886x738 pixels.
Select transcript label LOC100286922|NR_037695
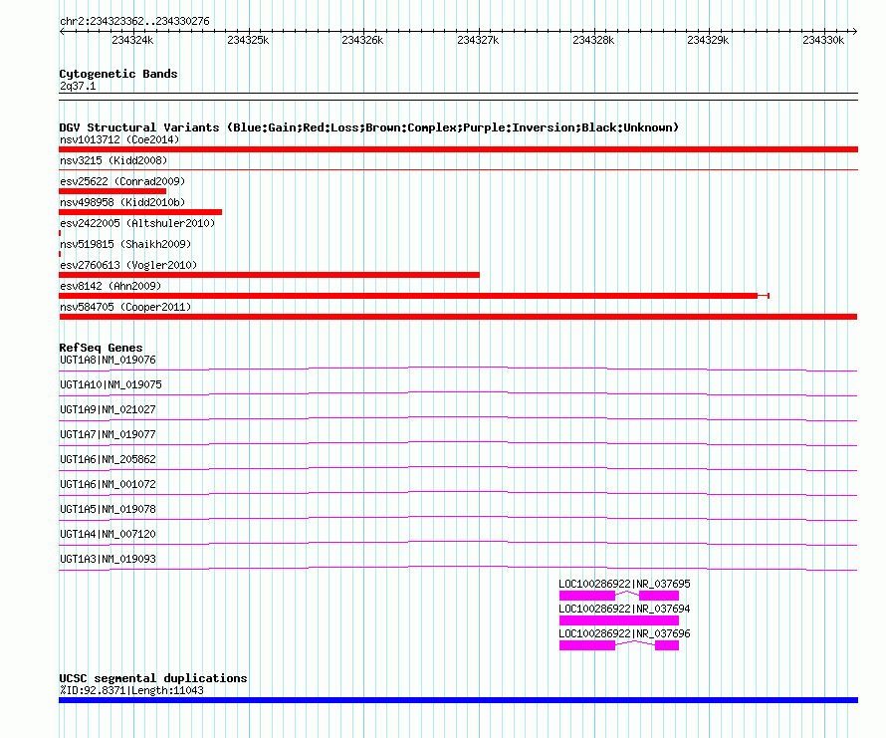(x=624, y=585)
